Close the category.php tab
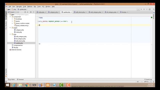The image size is (160, 90). click(59, 12)
